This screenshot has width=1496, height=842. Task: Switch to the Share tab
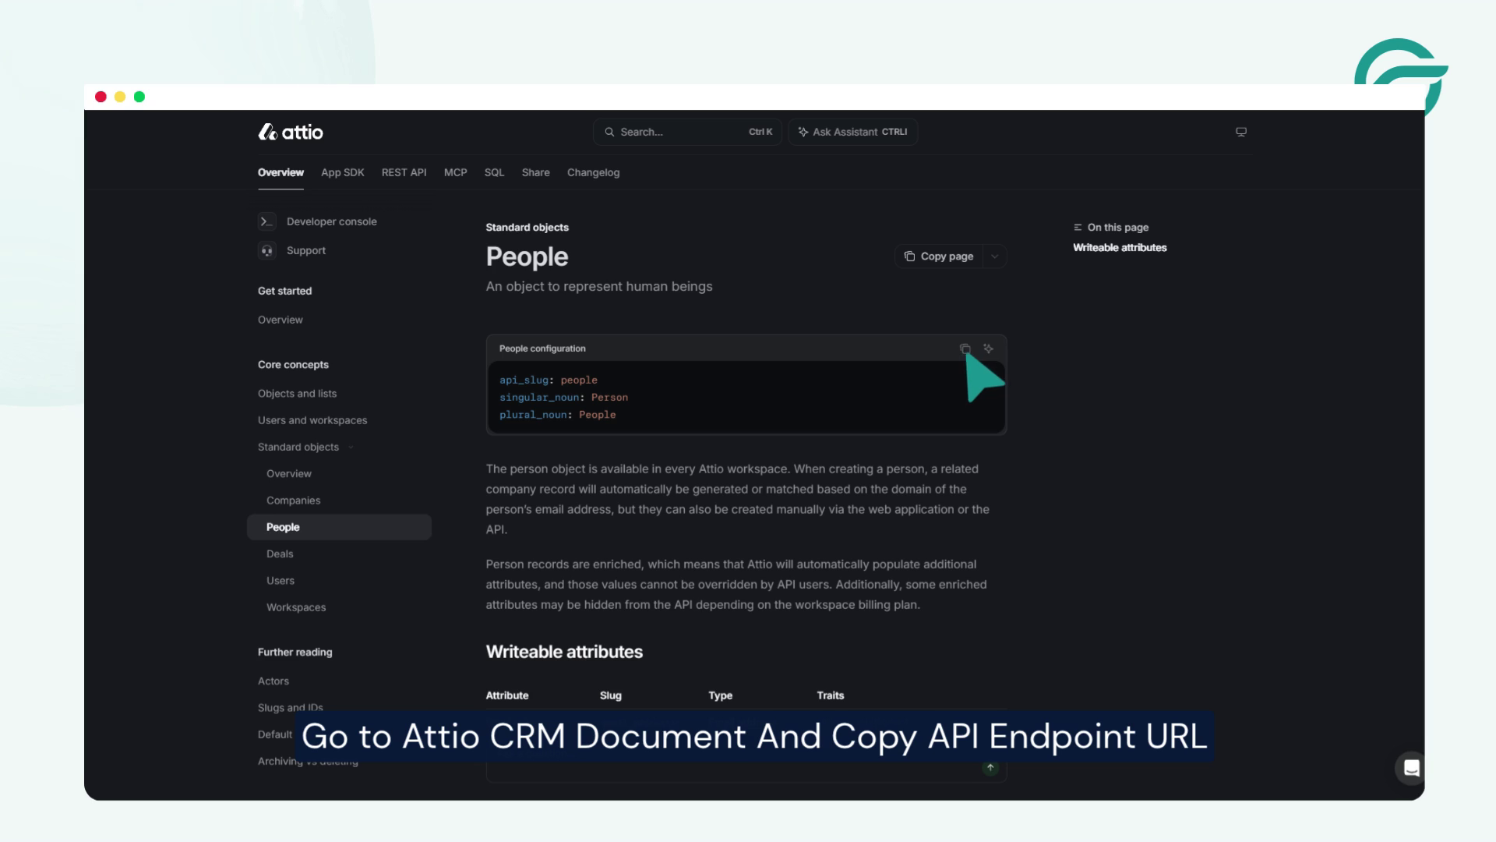click(536, 172)
